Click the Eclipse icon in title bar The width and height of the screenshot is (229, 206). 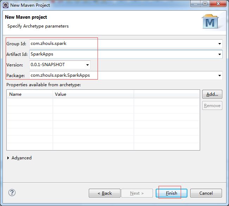coord(6,5)
